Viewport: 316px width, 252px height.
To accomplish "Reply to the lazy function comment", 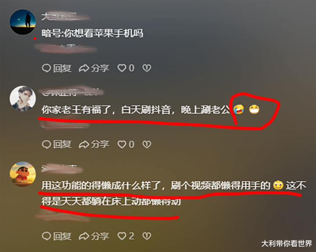I will [x=57, y=236].
